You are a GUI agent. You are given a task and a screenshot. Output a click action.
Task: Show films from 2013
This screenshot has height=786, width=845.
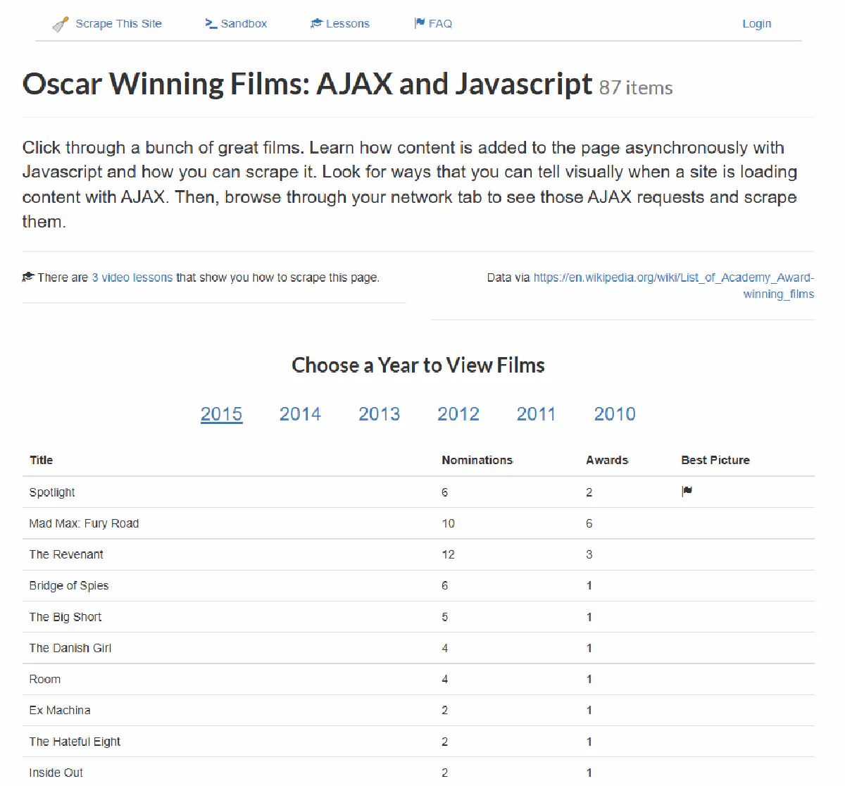pos(379,414)
